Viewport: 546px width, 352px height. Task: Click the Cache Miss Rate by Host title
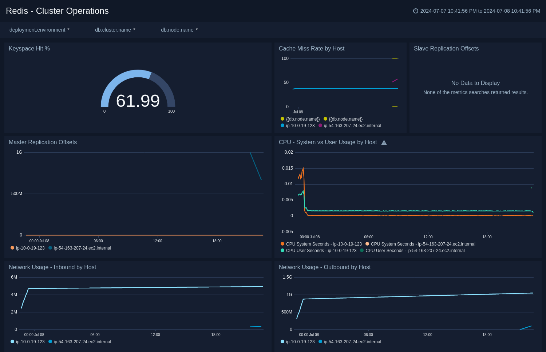tap(312, 49)
